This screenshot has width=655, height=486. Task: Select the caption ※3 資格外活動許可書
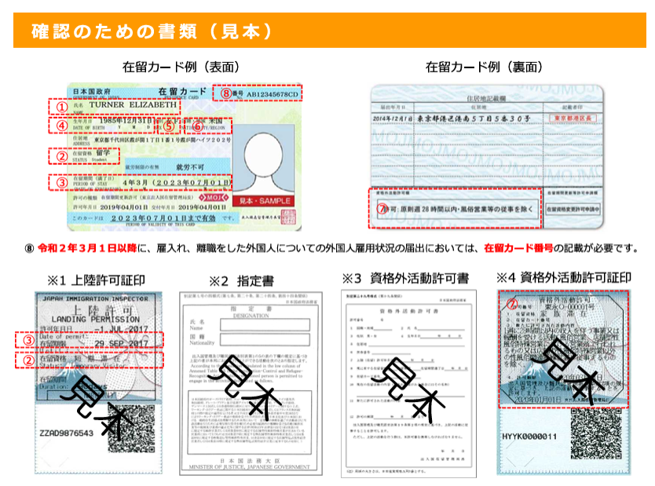(405, 279)
